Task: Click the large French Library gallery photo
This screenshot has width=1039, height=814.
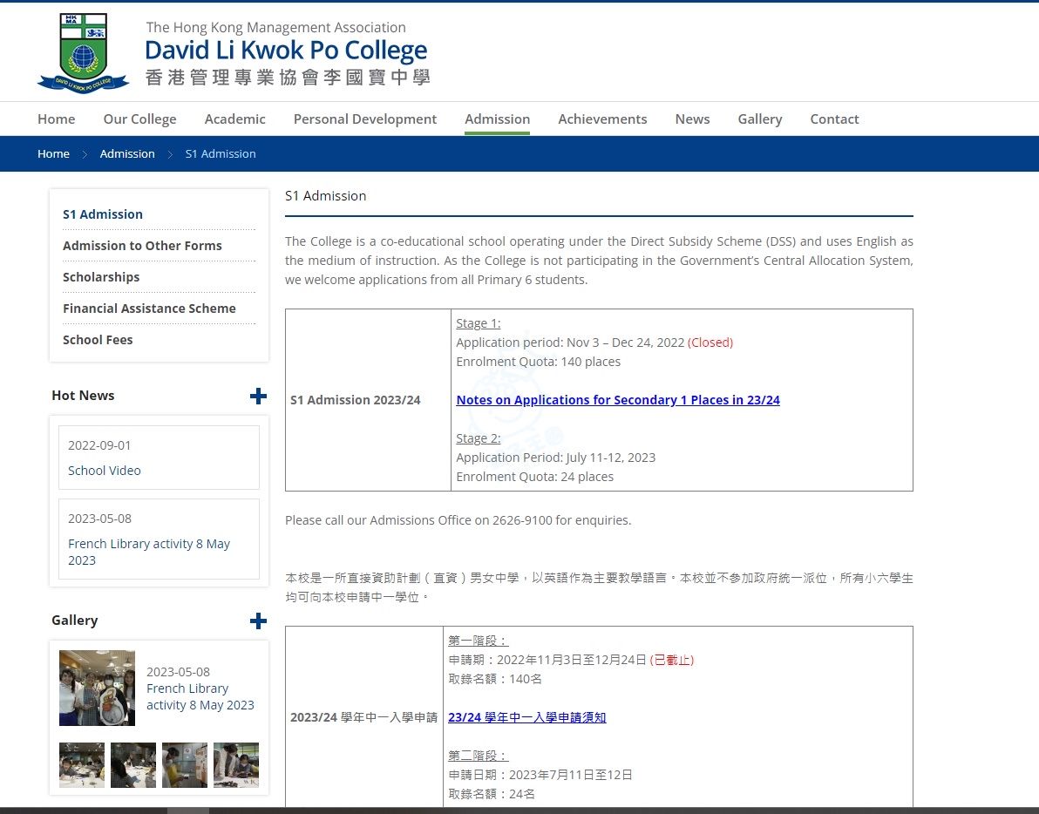Action: pyautogui.click(x=97, y=688)
